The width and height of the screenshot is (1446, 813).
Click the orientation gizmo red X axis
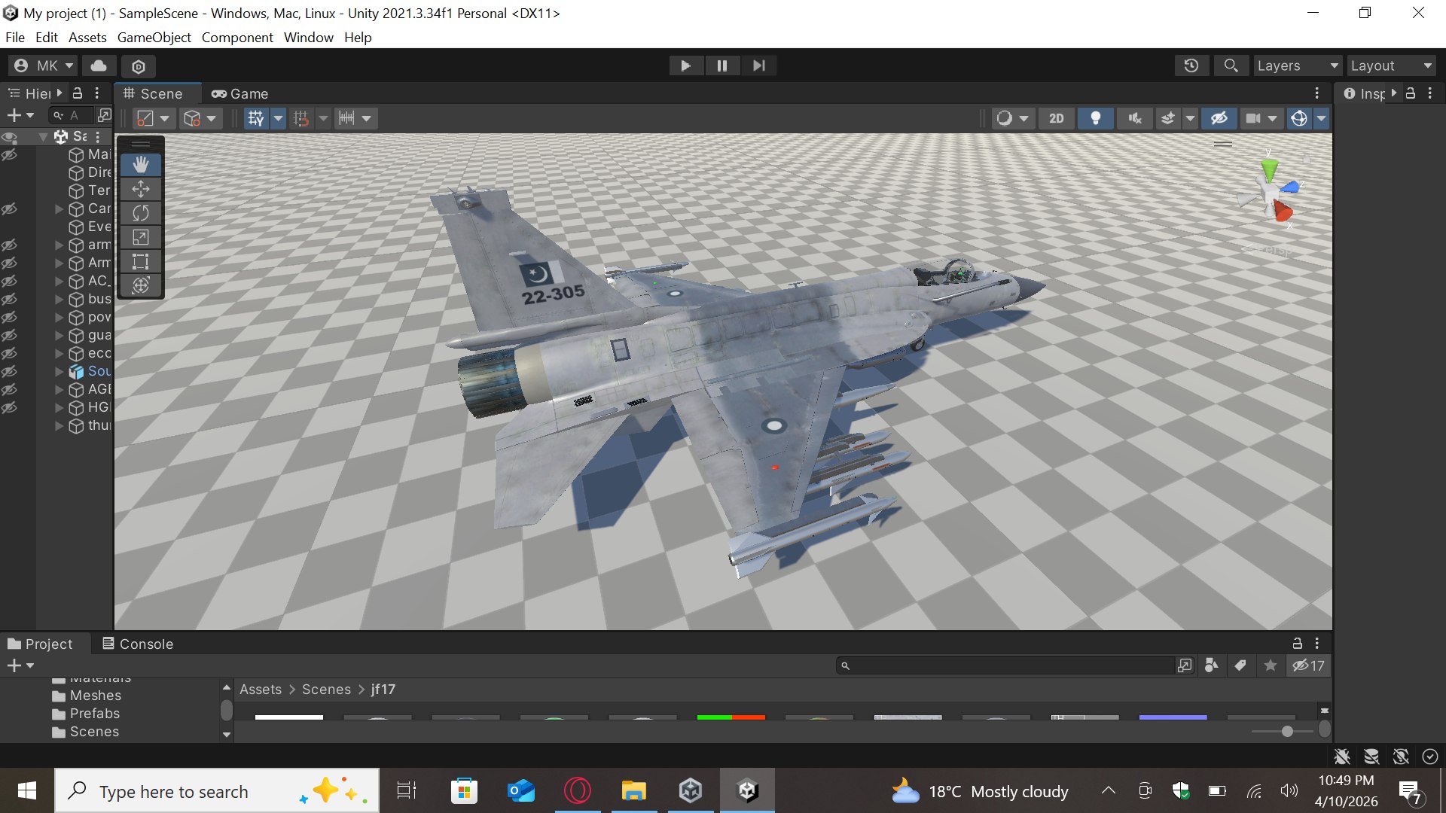[1283, 212]
